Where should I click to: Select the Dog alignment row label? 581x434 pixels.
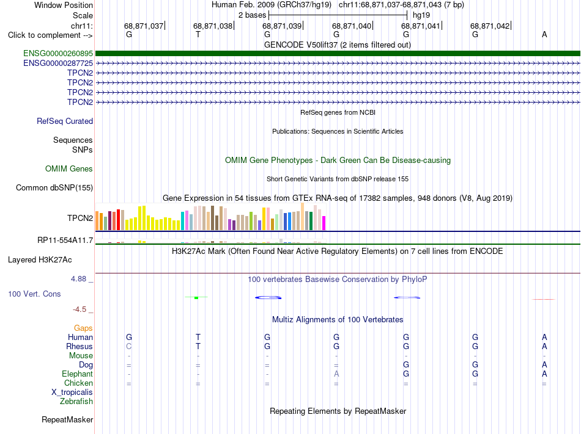point(86,365)
